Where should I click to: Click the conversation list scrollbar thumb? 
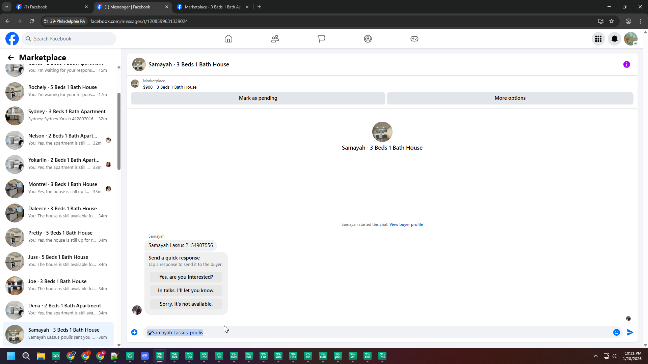coord(119,131)
